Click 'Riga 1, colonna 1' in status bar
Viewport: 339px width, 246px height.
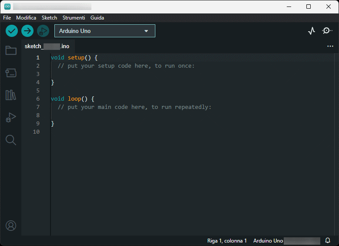[227, 241]
